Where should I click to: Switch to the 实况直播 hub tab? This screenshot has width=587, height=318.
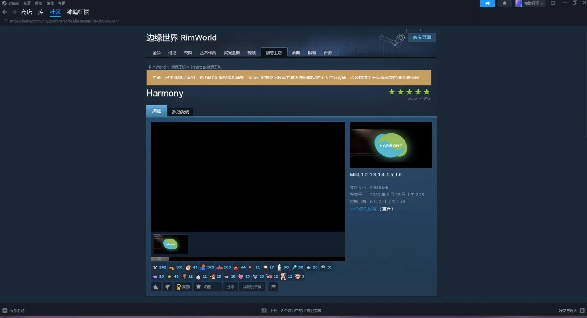tap(232, 52)
